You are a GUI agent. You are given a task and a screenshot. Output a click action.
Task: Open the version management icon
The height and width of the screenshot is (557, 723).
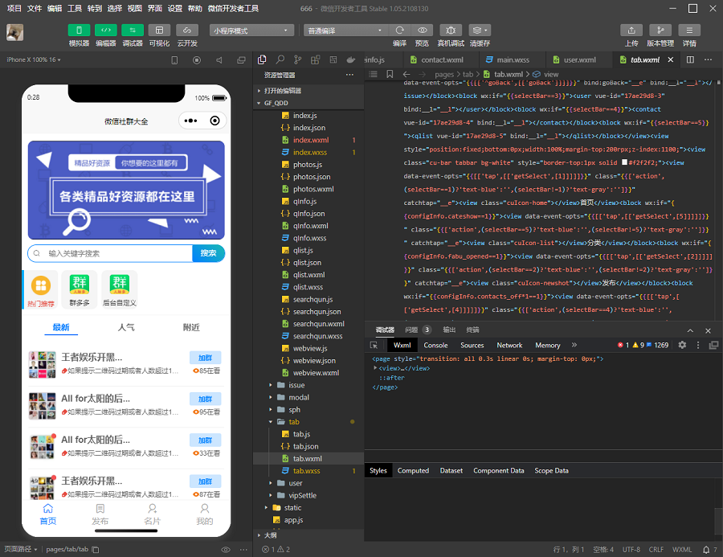tap(660, 31)
